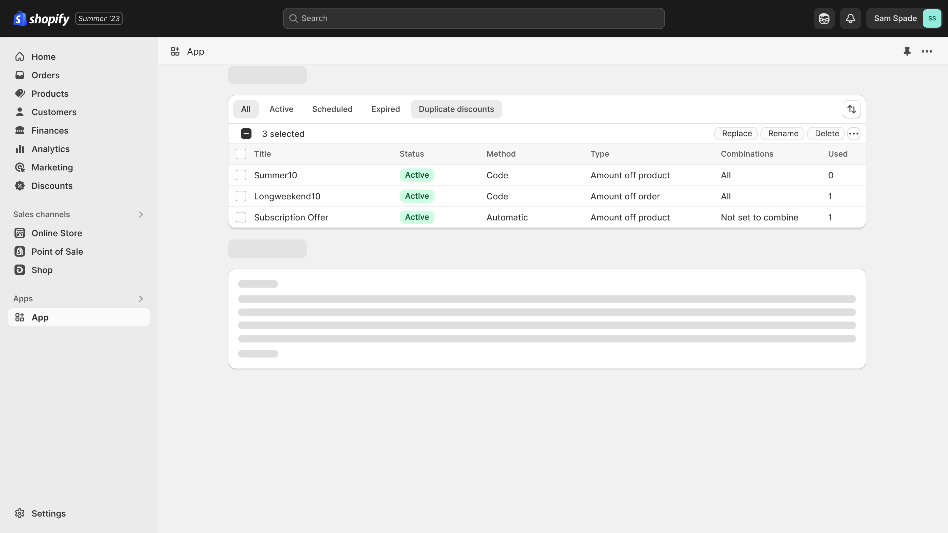Pin the app with the pin icon

pos(907,52)
